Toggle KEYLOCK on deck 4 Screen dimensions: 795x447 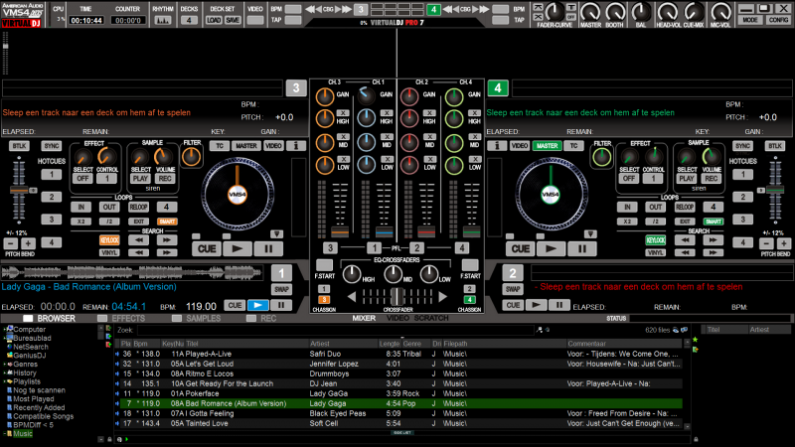point(655,240)
